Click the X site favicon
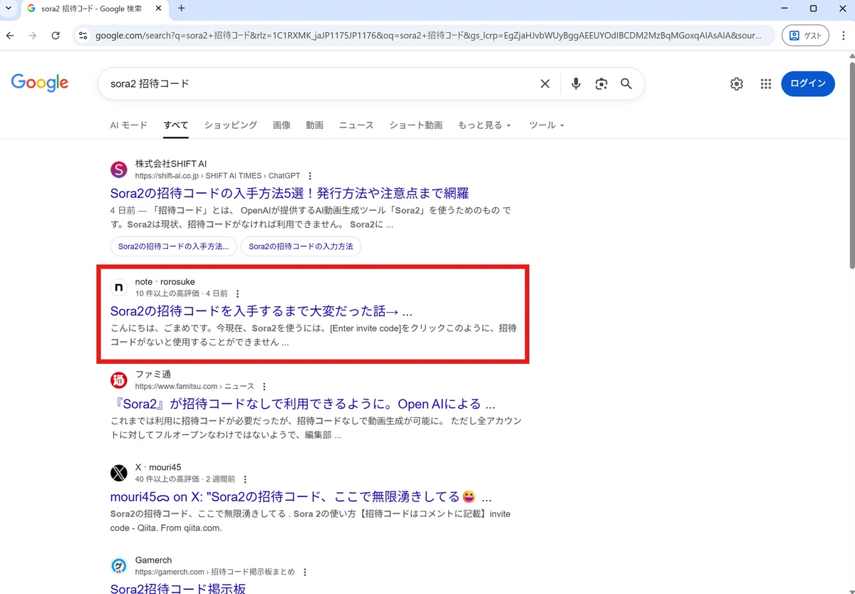855x594 pixels. (x=119, y=473)
